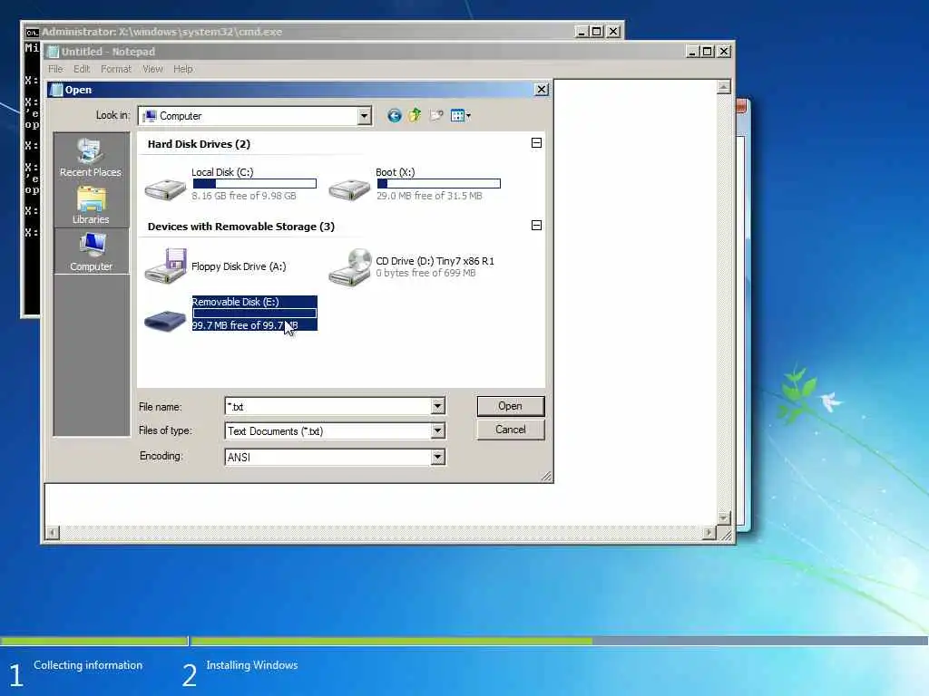Open Notepad's Format menu
929x696 pixels.
click(115, 69)
